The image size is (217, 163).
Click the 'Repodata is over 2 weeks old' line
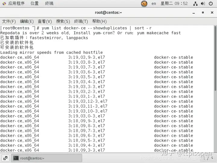coord(90,33)
